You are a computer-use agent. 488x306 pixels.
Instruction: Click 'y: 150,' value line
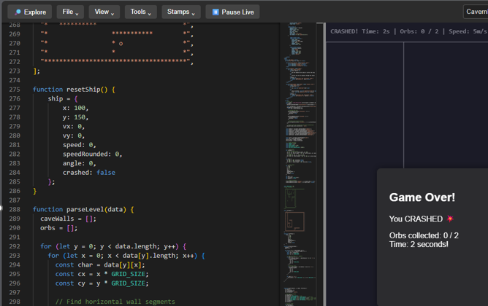pyautogui.click(x=76, y=117)
